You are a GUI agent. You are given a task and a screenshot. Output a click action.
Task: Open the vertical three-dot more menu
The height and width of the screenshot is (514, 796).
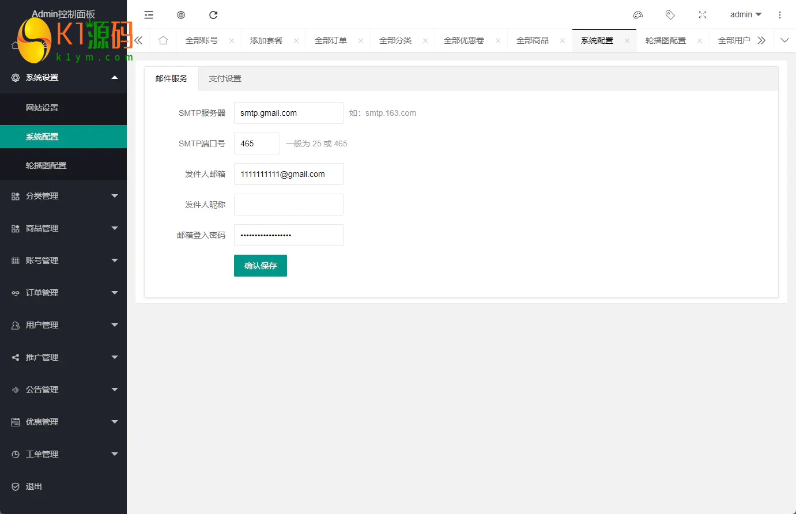pyautogui.click(x=779, y=15)
